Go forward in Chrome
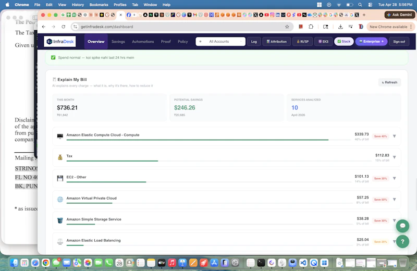Image resolution: width=417 pixels, height=271 pixels. (x=54, y=27)
